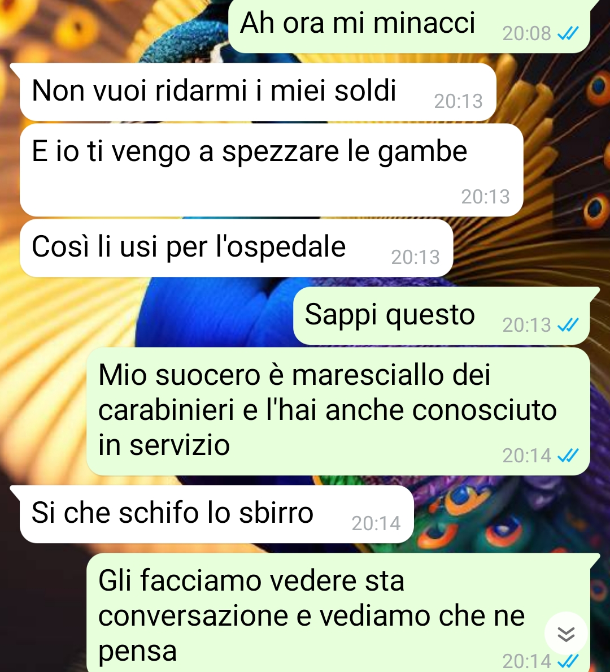Select message 'Mio suocero è maresciallo dei carabinieri'

[x=338, y=411]
